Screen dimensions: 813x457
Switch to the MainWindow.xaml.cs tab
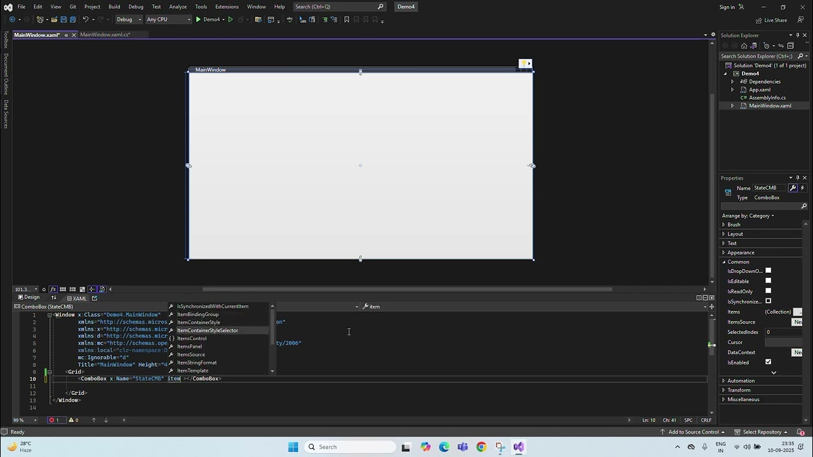(x=105, y=35)
